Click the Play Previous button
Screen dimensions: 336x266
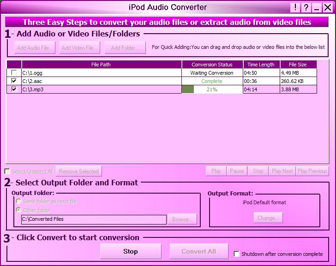(312, 171)
